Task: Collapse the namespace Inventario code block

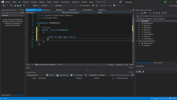Action: [38, 23]
